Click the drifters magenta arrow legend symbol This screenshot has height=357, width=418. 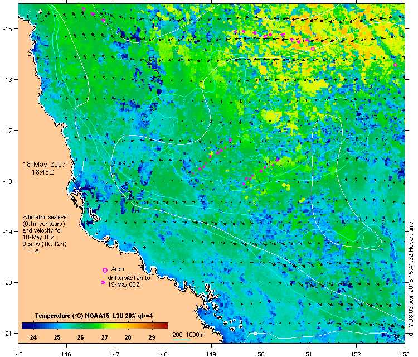tap(103, 283)
